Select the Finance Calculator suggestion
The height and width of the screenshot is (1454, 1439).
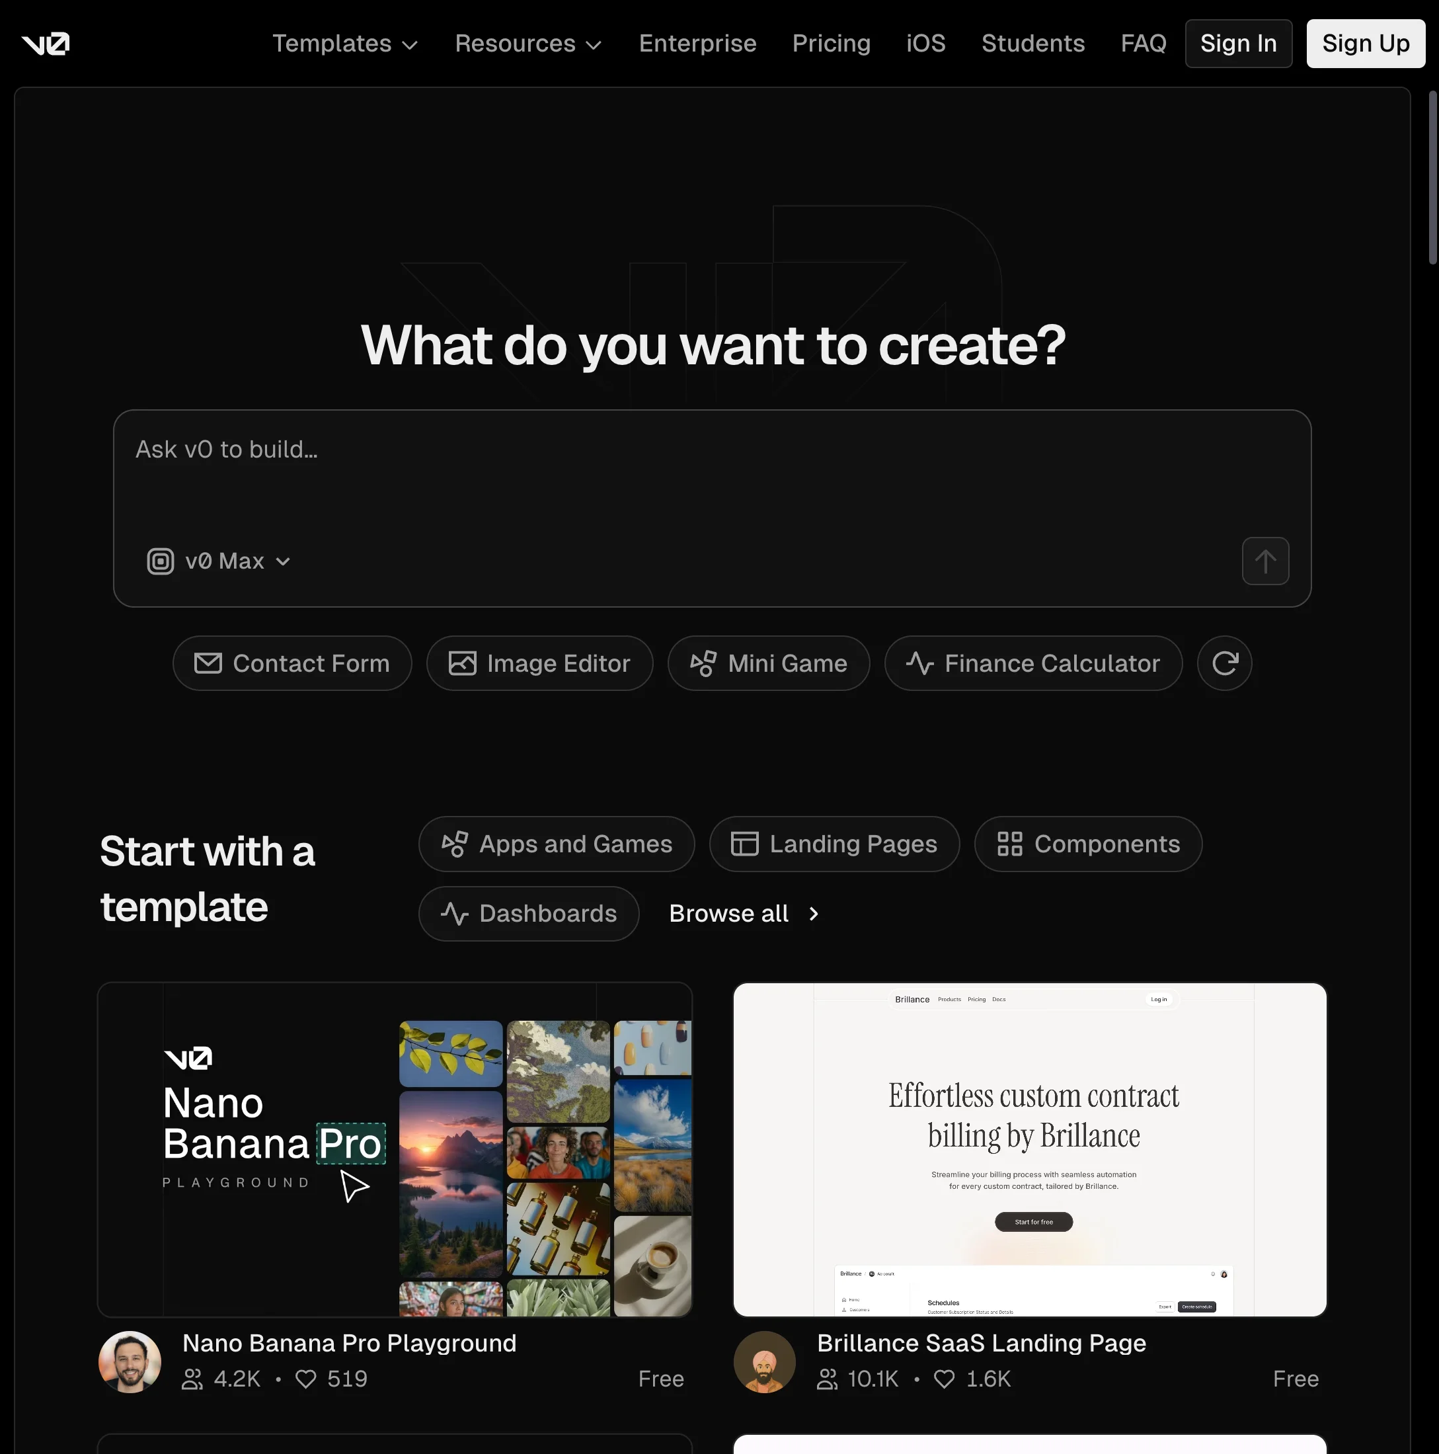click(x=1032, y=663)
